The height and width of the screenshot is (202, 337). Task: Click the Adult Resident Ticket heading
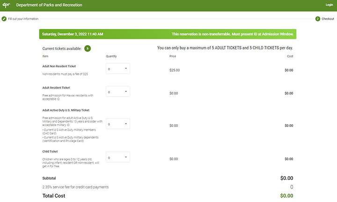[x=56, y=88]
